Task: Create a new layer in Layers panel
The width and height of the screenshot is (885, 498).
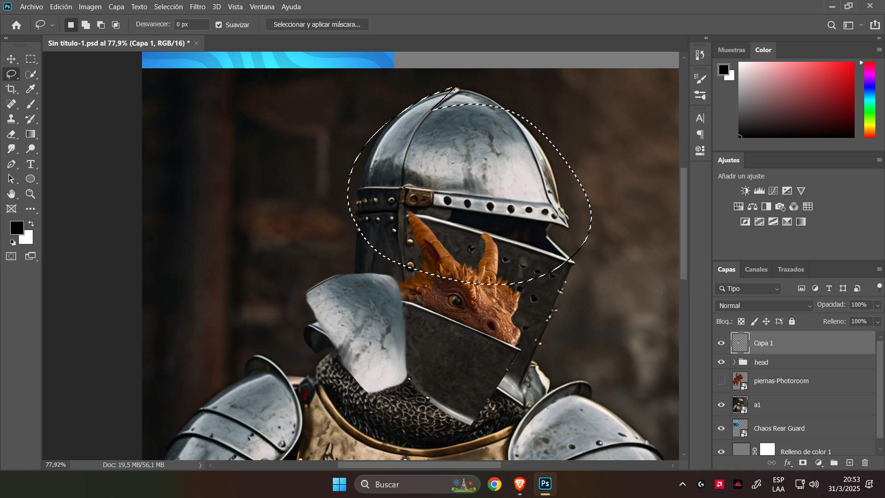Action: coord(850,462)
